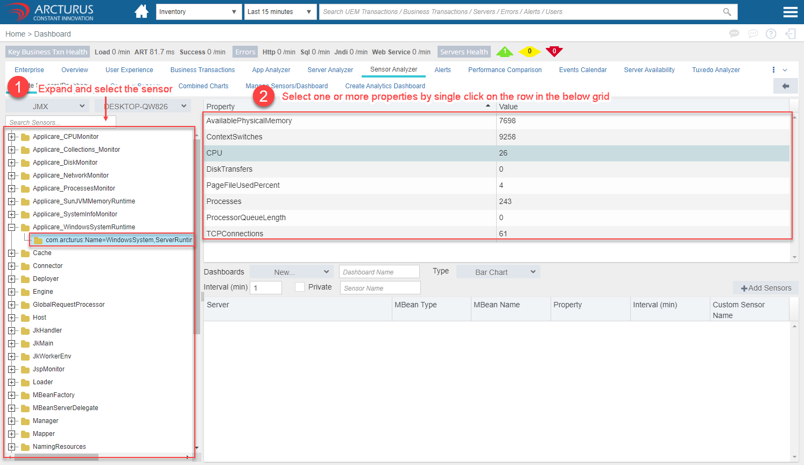
Task: Open the JMX sensor type dropdown
Action: tap(47, 107)
